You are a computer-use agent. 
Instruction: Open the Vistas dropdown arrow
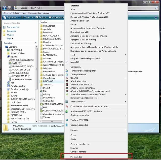coord(33,17)
